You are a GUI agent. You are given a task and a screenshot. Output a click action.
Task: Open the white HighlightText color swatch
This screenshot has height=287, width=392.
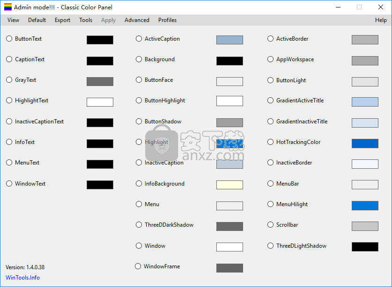pyautogui.click(x=100, y=102)
